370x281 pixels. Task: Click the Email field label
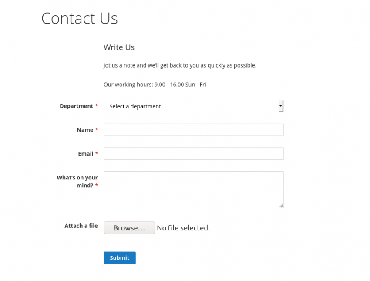86,153
